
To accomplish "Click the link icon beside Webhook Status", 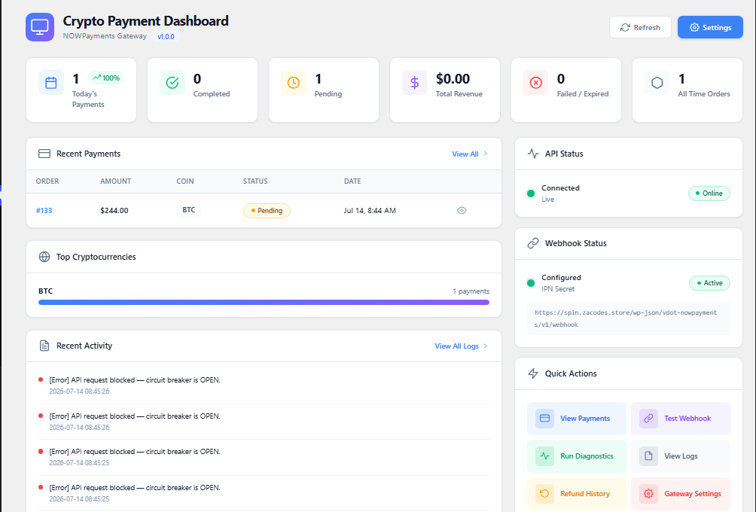I will click(x=533, y=243).
